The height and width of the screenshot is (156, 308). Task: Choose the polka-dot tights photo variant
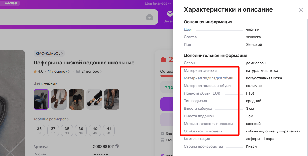pyautogui.click(x=112, y=99)
